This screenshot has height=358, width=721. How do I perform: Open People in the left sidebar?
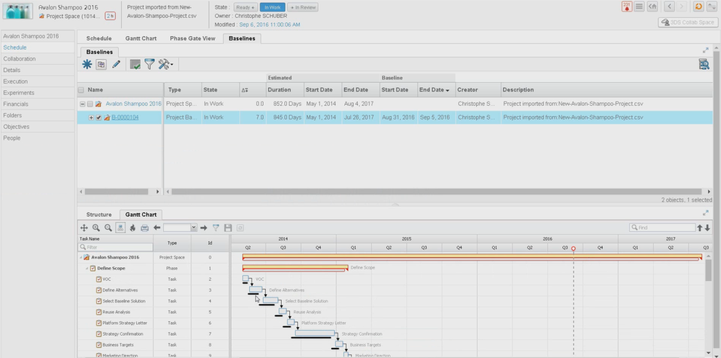coord(37,138)
